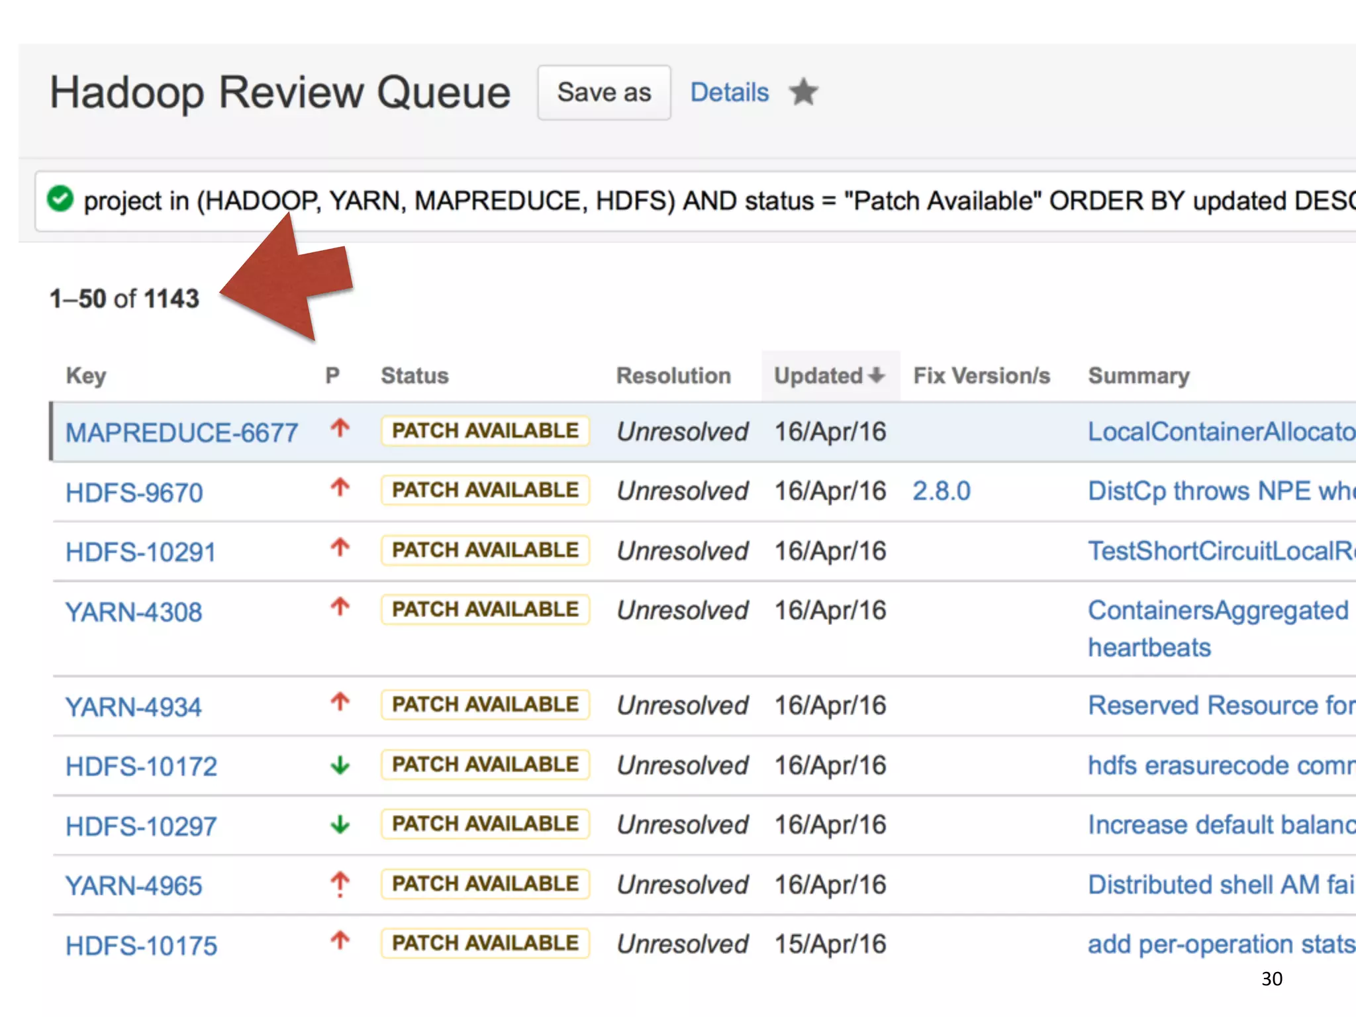The width and height of the screenshot is (1356, 1017).
Task: Sort by the Key column header
Action: tap(86, 375)
